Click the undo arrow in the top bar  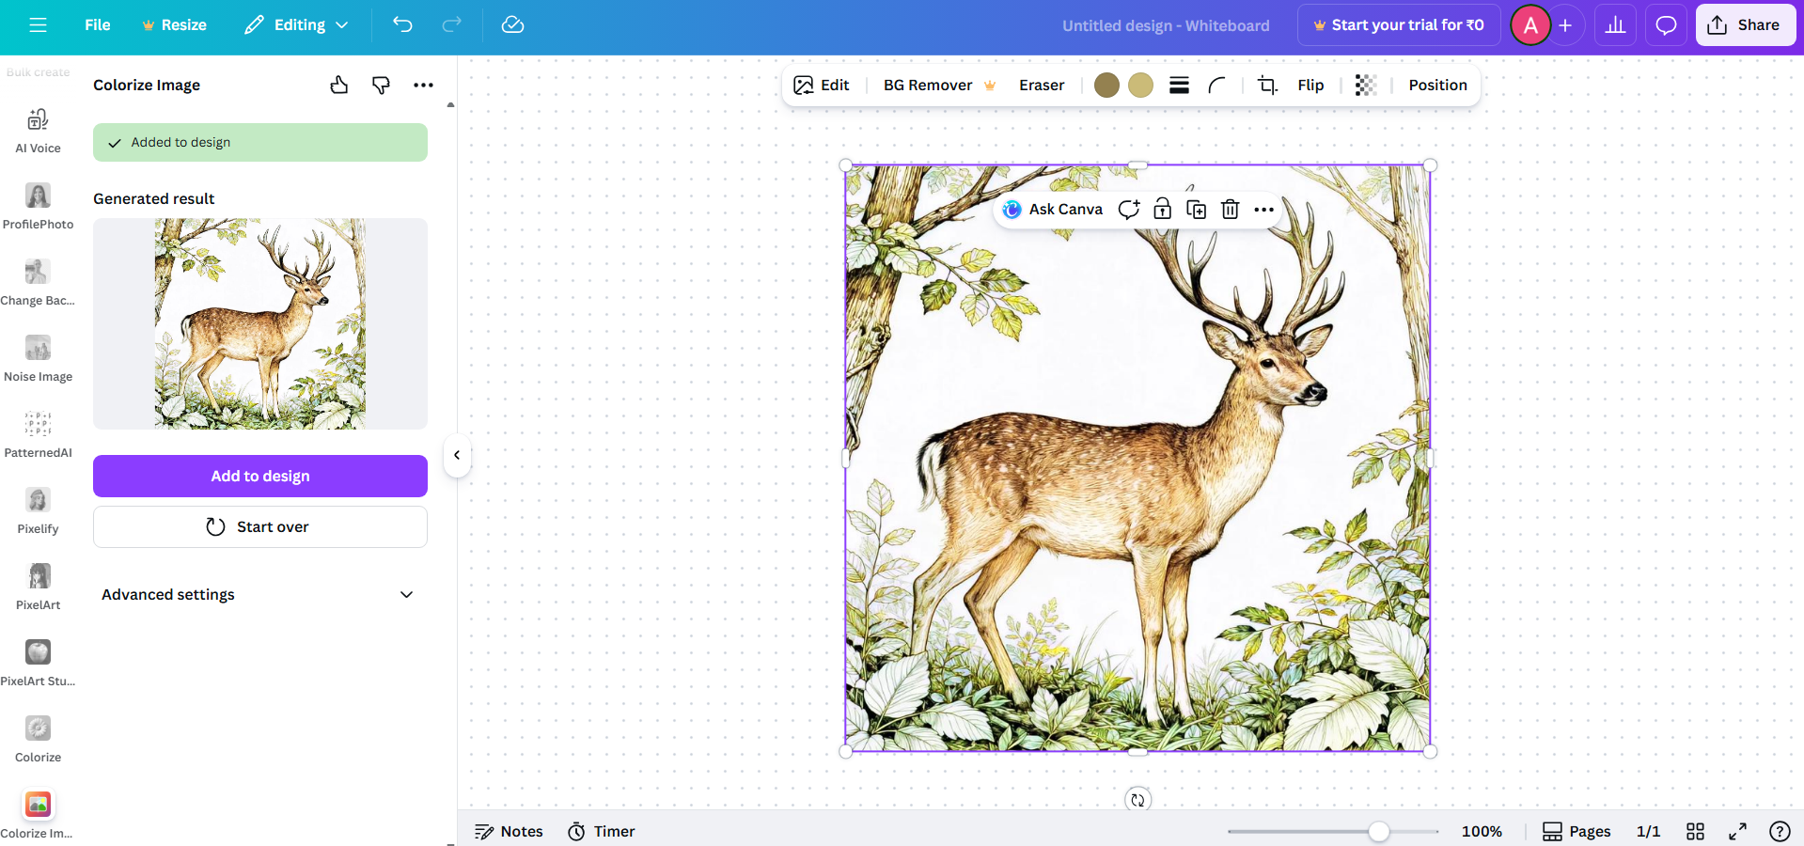pyautogui.click(x=402, y=25)
